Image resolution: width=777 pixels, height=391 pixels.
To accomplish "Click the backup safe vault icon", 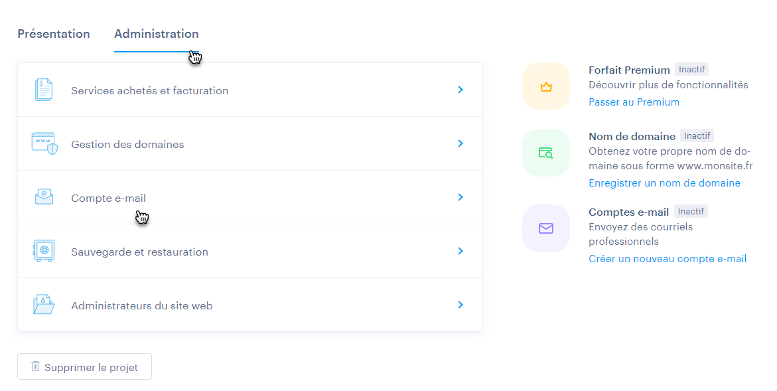I will click(44, 251).
